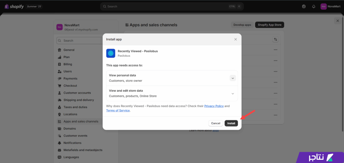Image resolution: width=344 pixels, height=163 pixels.
Task: Click the Summer '25 edition badge
Action: tap(34, 7)
